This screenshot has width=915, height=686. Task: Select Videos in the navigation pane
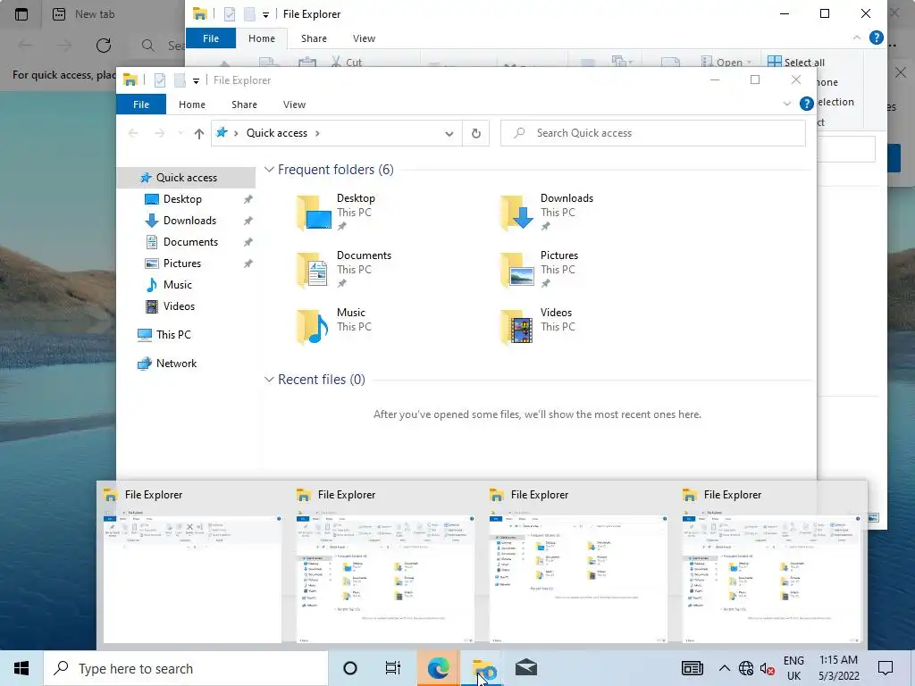pyautogui.click(x=179, y=306)
